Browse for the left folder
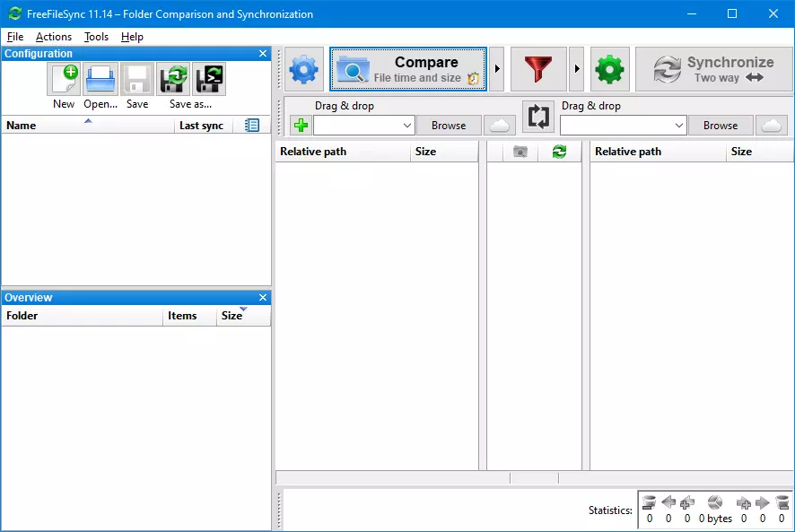 pyautogui.click(x=449, y=126)
